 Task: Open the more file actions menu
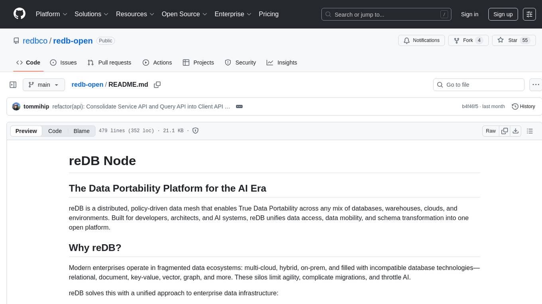coord(536,85)
